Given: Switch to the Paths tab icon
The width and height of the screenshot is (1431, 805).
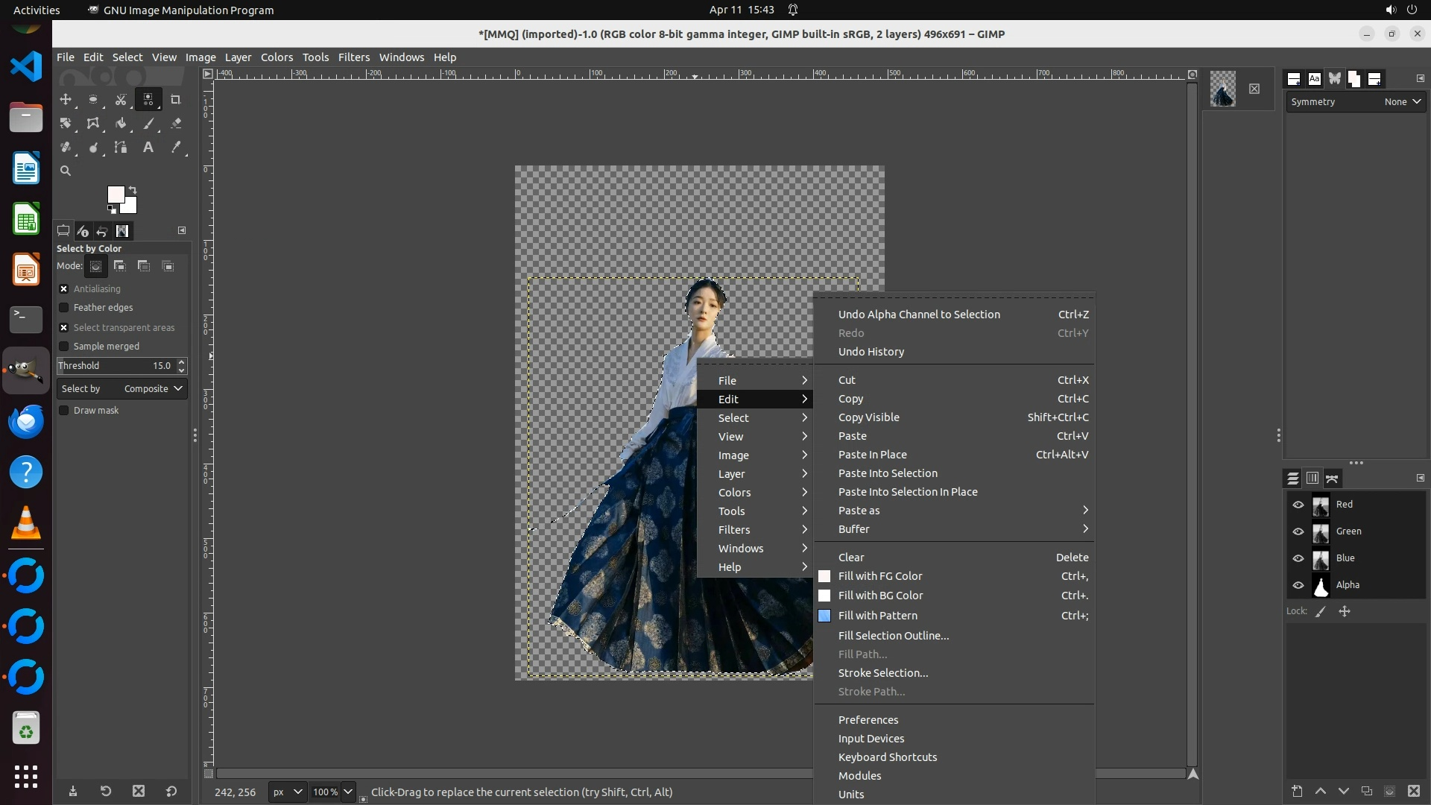Looking at the screenshot, I should tap(1332, 479).
